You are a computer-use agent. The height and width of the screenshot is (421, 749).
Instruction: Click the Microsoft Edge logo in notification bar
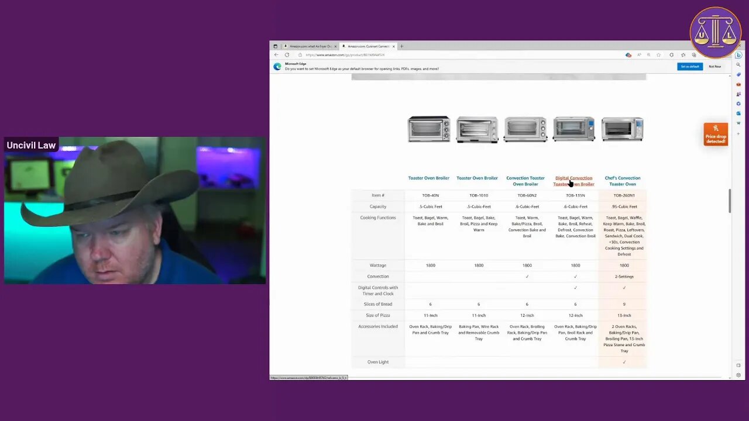[277, 66]
